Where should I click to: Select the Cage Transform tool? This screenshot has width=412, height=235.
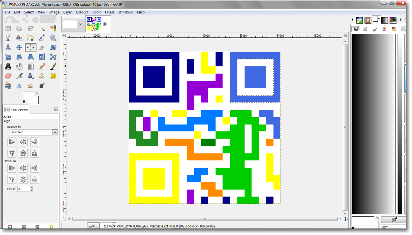click(x=53, y=57)
